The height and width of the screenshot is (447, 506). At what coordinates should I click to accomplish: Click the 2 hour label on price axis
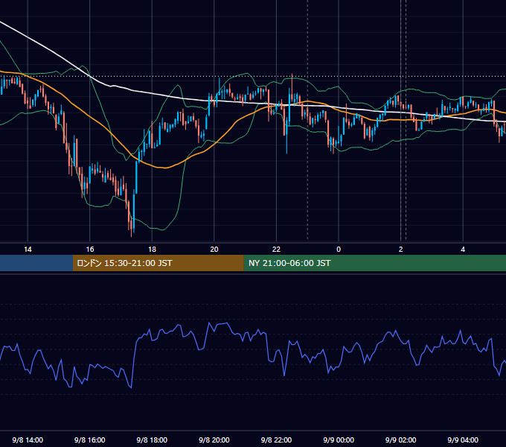click(x=401, y=250)
